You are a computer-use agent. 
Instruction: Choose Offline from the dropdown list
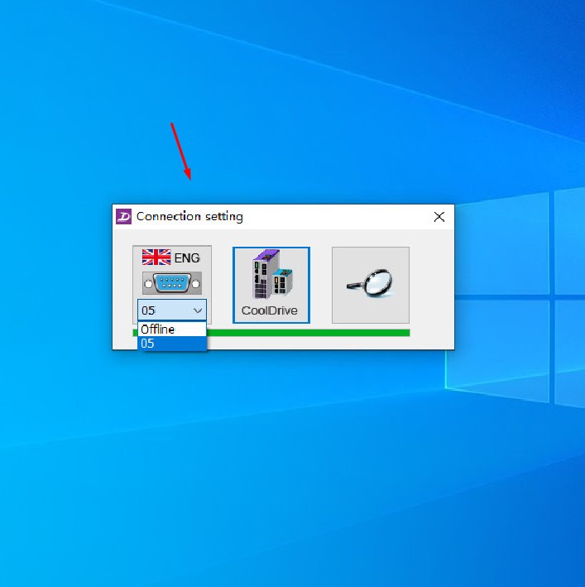(x=172, y=330)
